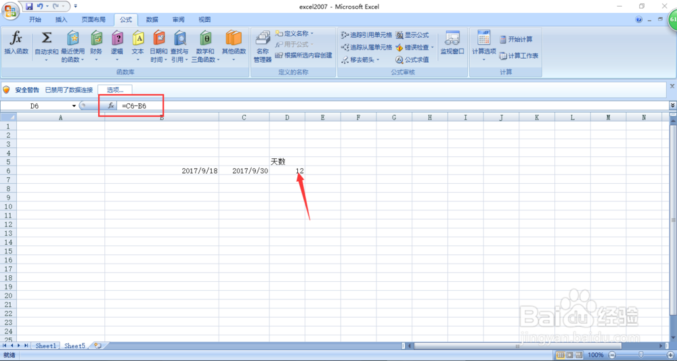
Task: Click the Office button logo
Action: [10, 10]
